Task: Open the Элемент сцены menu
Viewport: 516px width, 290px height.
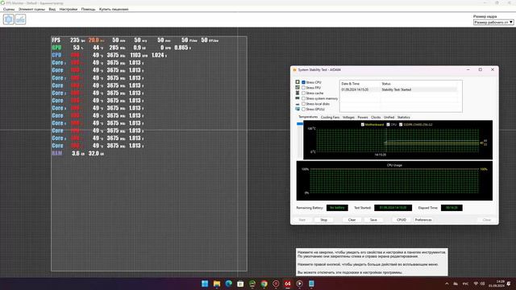Action: [31, 9]
